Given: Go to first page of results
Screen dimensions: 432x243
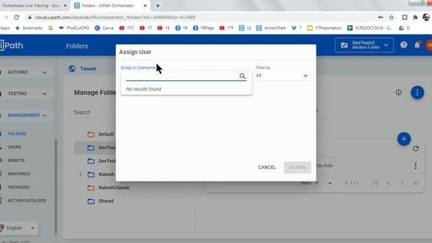Looking at the screenshot, I should coord(375,183).
